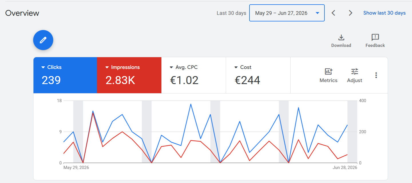
Task: Click the right axis value 400
Action: tap(363, 101)
